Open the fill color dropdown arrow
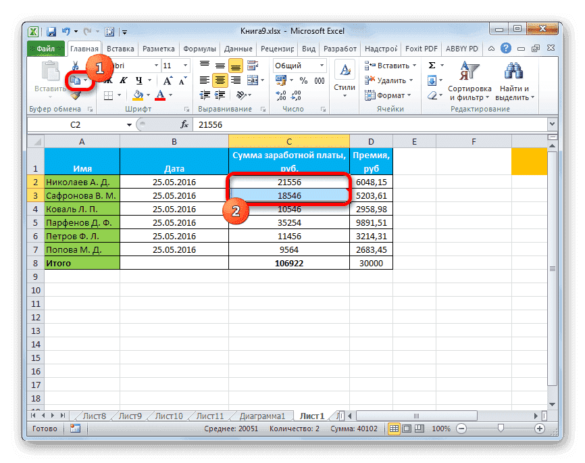Screen dimensions: 585x463 click(x=148, y=95)
